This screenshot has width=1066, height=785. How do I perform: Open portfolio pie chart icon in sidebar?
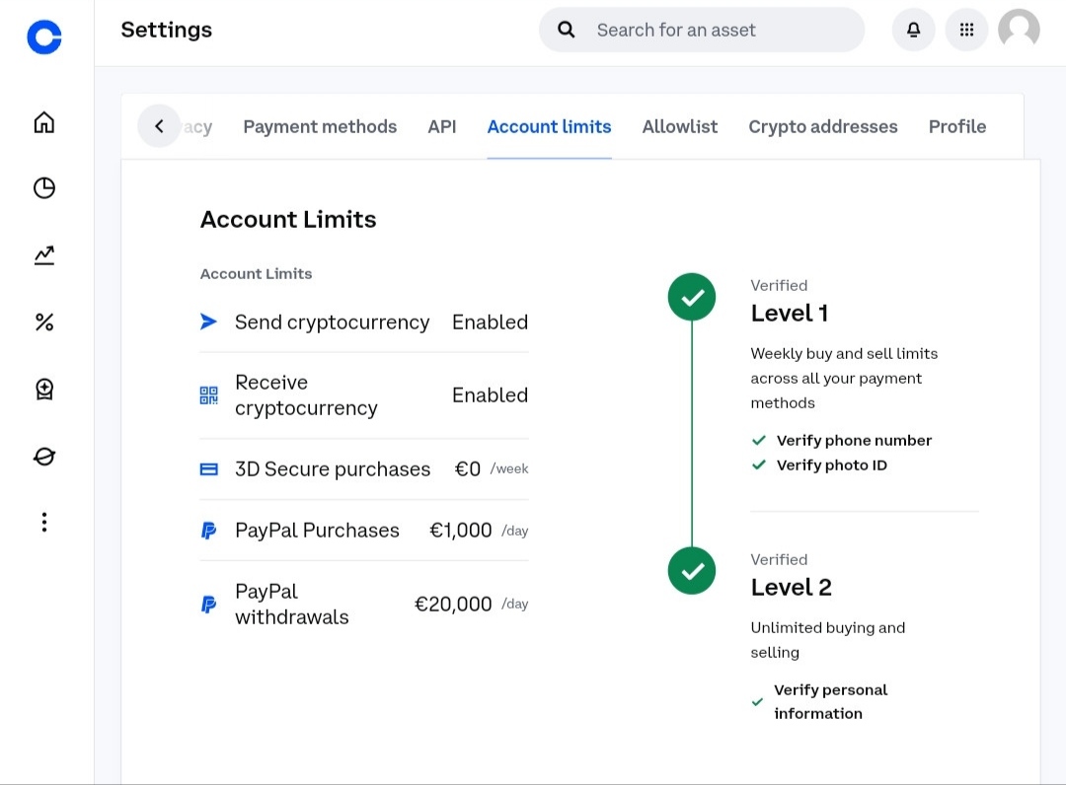click(x=44, y=188)
